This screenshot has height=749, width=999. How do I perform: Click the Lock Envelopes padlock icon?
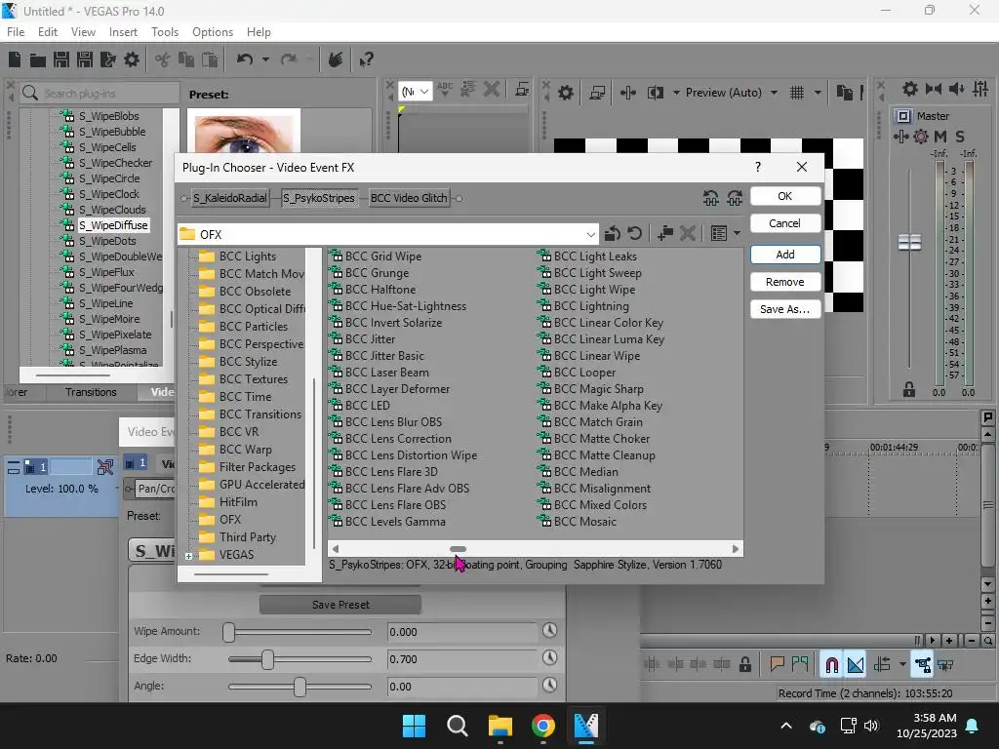tap(744, 665)
